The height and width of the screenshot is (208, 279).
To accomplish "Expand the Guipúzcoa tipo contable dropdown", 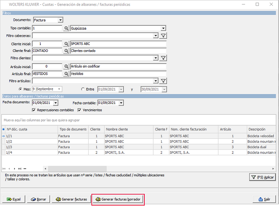I will point(163,28).
